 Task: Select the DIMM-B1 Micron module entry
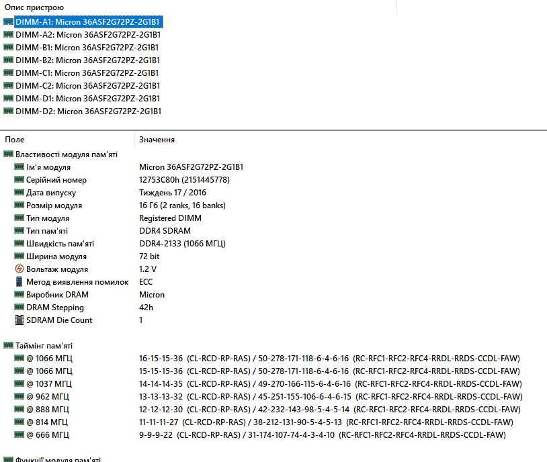click(x=87, y=48)
